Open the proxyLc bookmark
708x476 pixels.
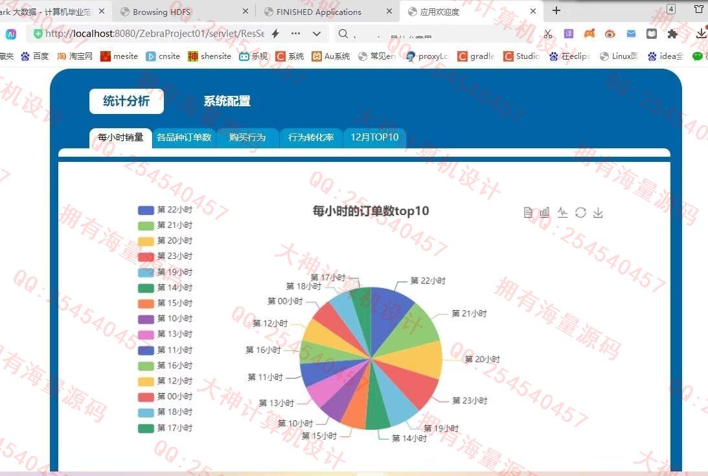click(x=427, y=56)
